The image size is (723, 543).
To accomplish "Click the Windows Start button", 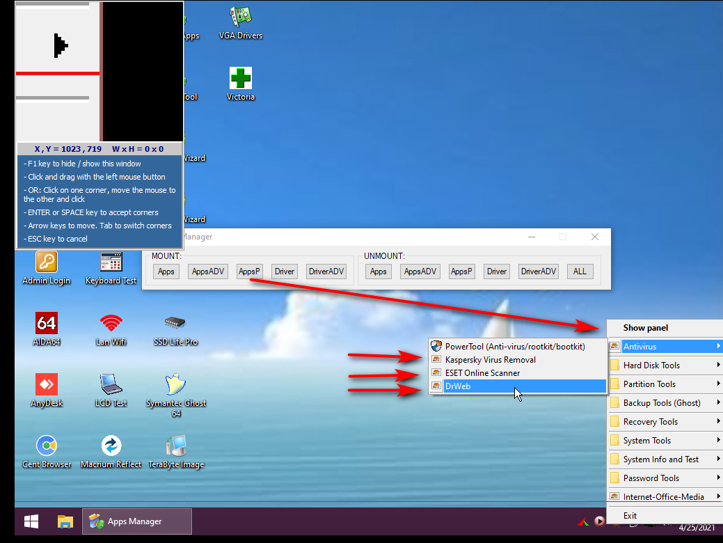I will [x=31, y=521].
